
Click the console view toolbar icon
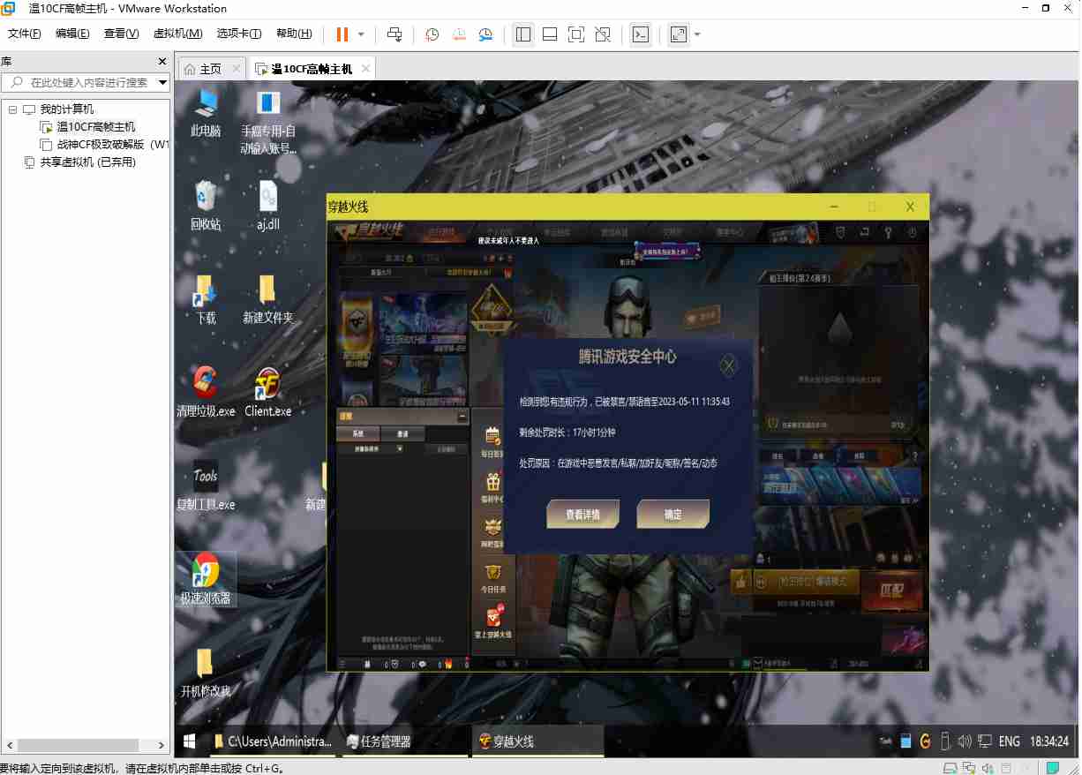641,34
